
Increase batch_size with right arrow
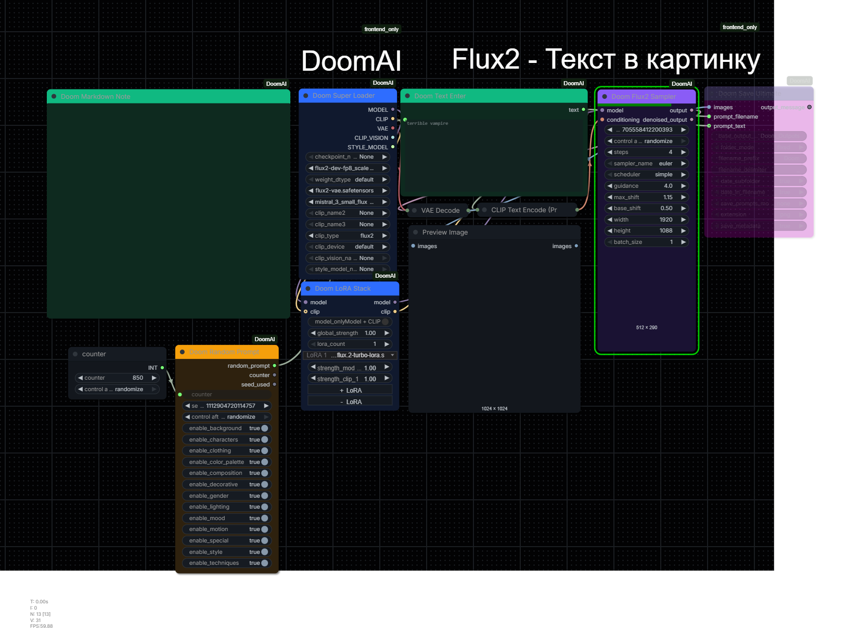tap(684, 242)
